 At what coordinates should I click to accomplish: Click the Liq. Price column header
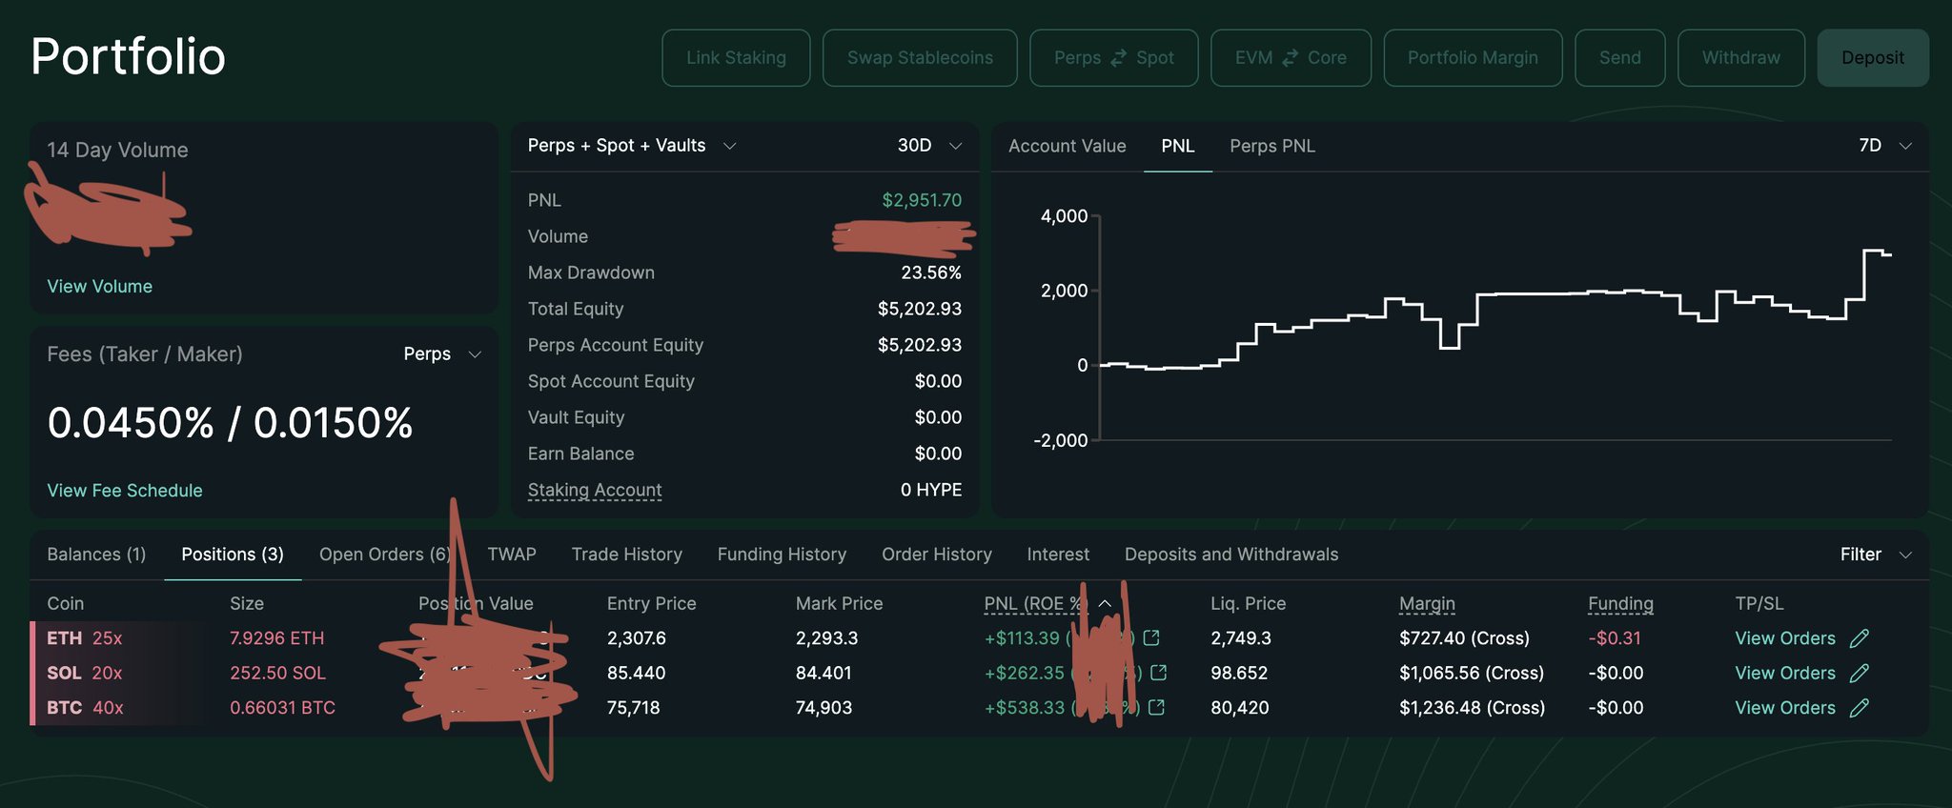(1249, 604)
